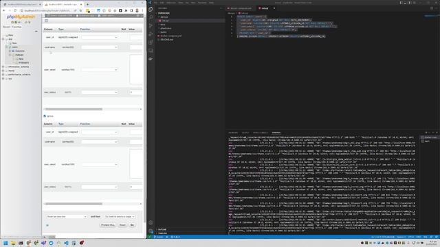Open Function dropdown for second user_email row
The image size is (440, 247).
tap(99, 165)
